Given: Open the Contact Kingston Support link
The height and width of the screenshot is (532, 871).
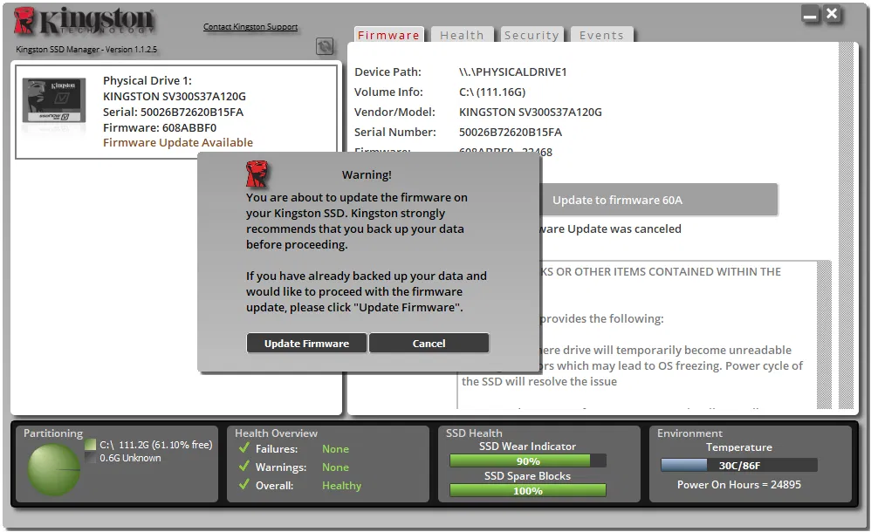Looking at the screenshot, I should coord(250,27).
